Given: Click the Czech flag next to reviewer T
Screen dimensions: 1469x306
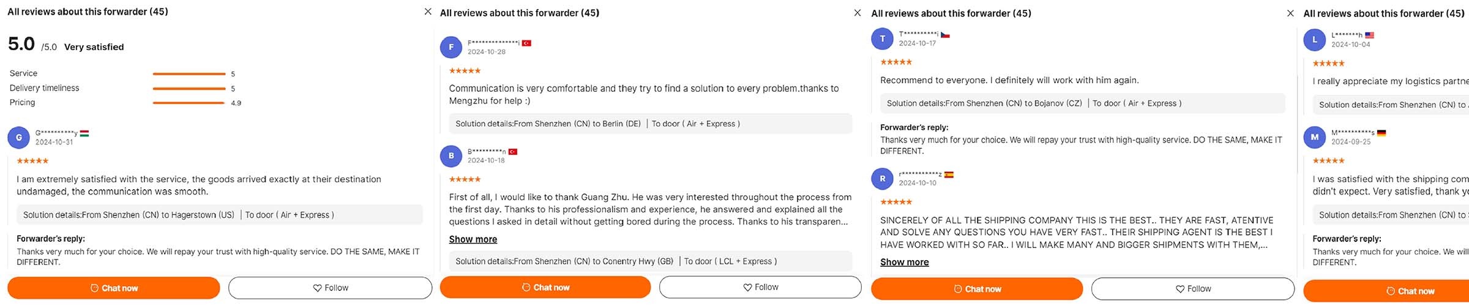Looking at the screenshot, I should pyautogui.click(x=945, y=35).
